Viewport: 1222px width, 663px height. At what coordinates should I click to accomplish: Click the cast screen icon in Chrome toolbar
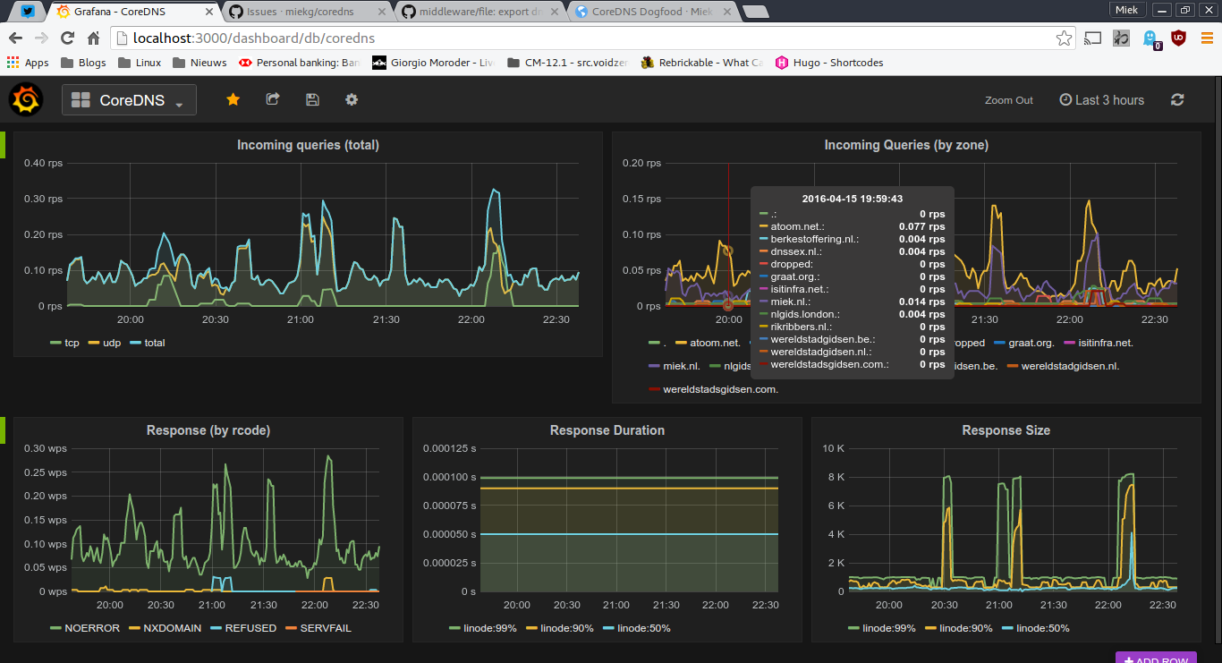point(1093,38)
